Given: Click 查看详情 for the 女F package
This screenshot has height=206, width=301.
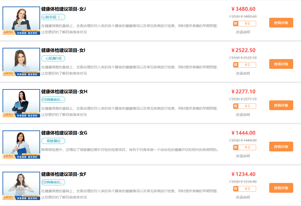Looking at the screenshot, I should (281, 188).
